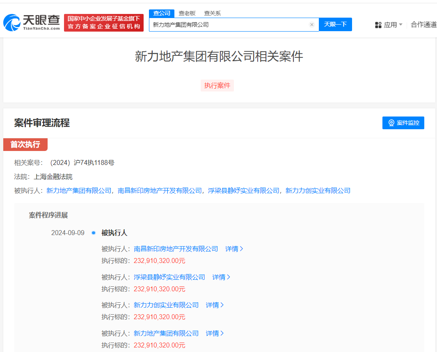This screenshot has height=352, width=437.
Task: Select the 查公司 tab
Action: point(162,13)
